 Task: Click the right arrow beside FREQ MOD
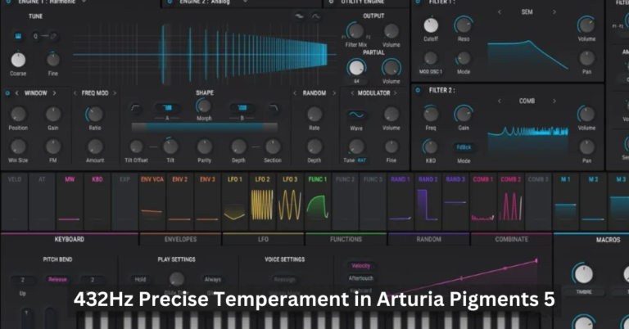click(115, 93)
